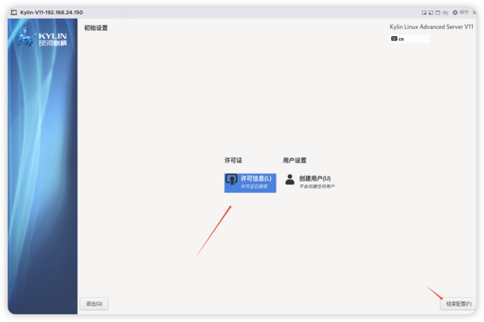The image size is (484, 322).
Task: Click the second window-layout icon in title bar
Action: point(431,13)
